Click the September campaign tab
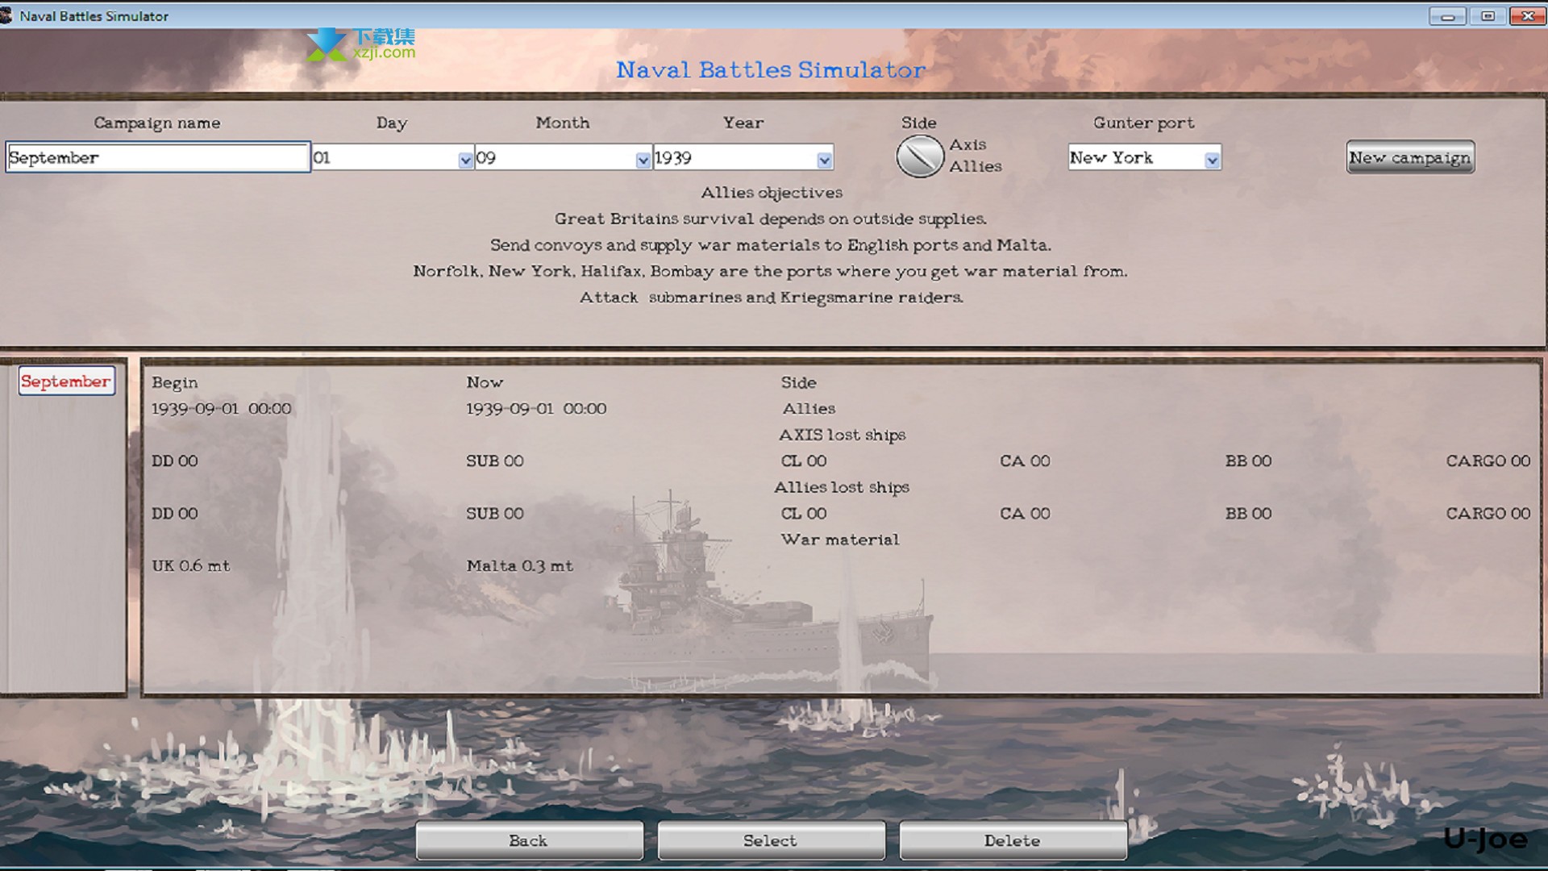 pyautogui.click(x=67, y=381)
